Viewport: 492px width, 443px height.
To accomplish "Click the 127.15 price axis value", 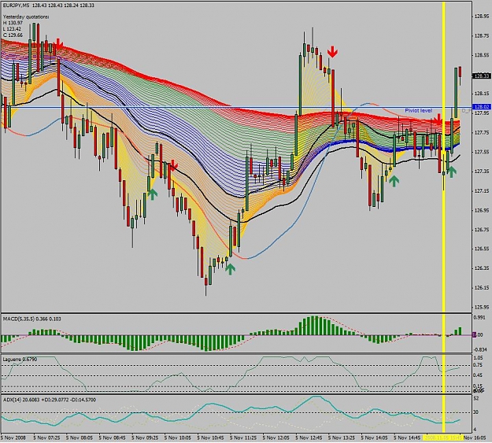I will (x=482, y=190).
